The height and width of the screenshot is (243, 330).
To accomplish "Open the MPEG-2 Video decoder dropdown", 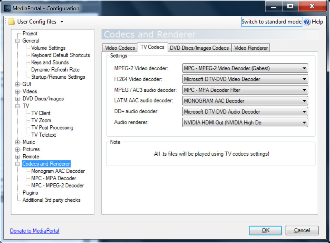I will click(245, 68).
